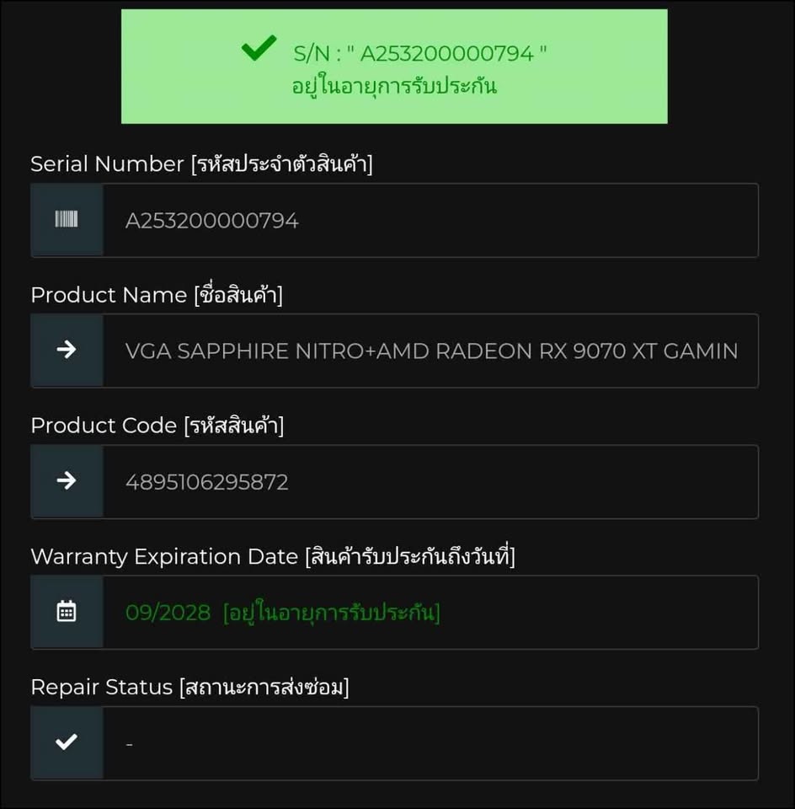795x809 pixels.
Task: Click the barcode icon beside Serial Number
Action: click(x=67, y=220)
